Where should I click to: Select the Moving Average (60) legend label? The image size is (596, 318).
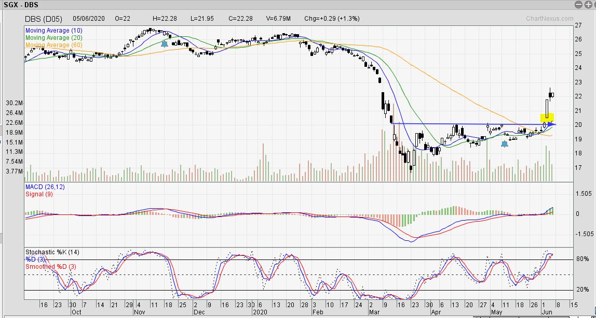[53, 45]
